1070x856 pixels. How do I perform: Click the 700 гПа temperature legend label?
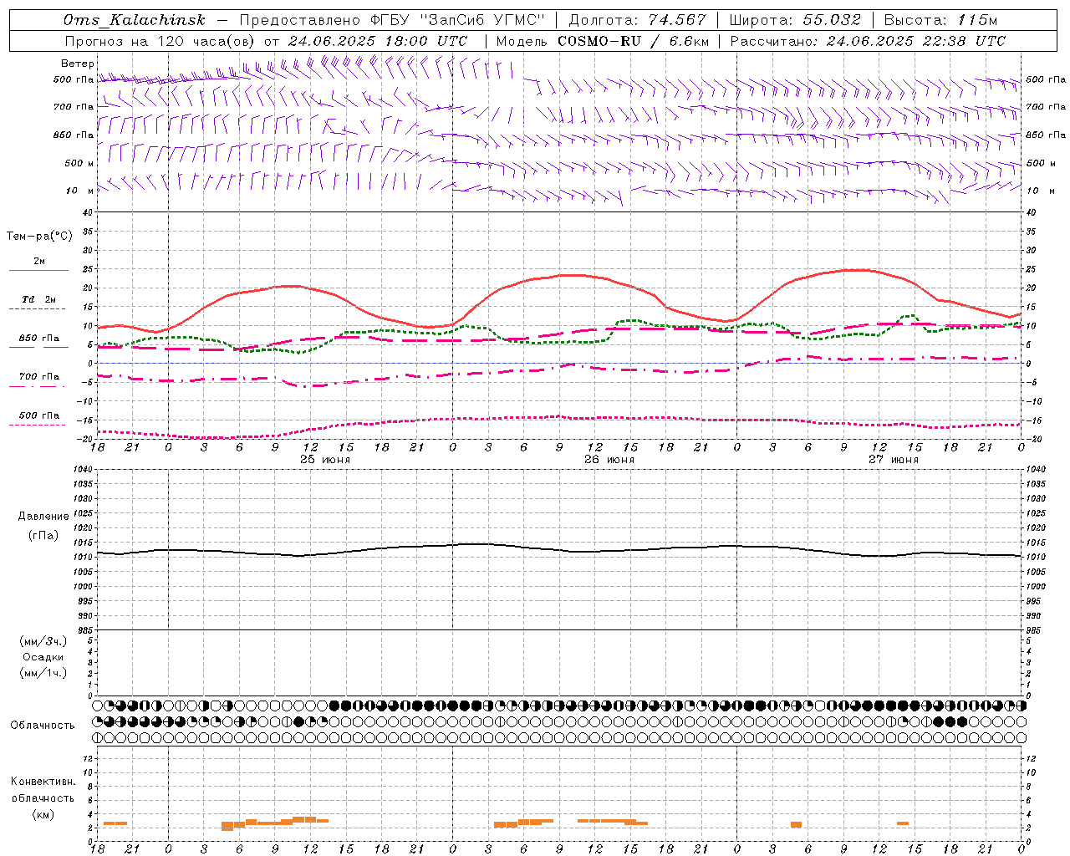39,377
